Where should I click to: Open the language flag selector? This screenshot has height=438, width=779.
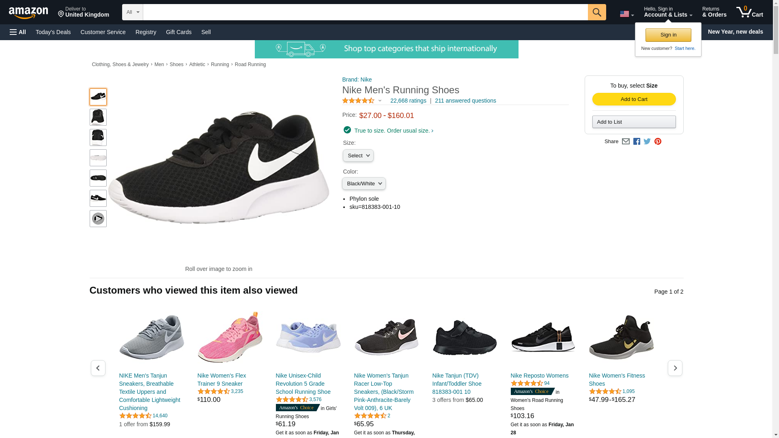pos(626,14)
